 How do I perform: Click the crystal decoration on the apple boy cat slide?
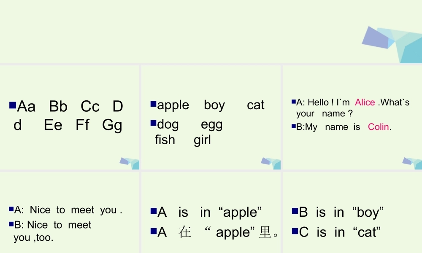click(271, 162)
